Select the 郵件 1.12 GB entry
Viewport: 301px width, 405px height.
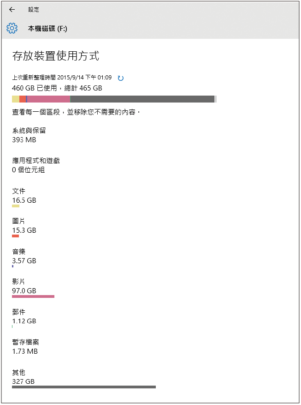[24, 317]
